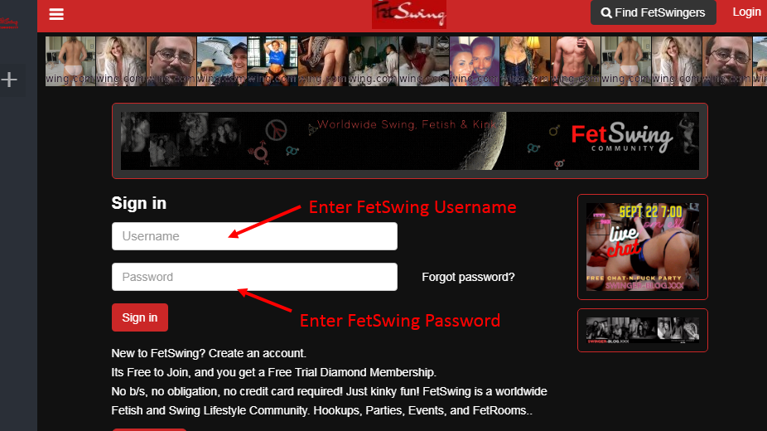Click the plus icon in left sidebar
This screenshot has height=431, width=767.
[x=9, y=80]
